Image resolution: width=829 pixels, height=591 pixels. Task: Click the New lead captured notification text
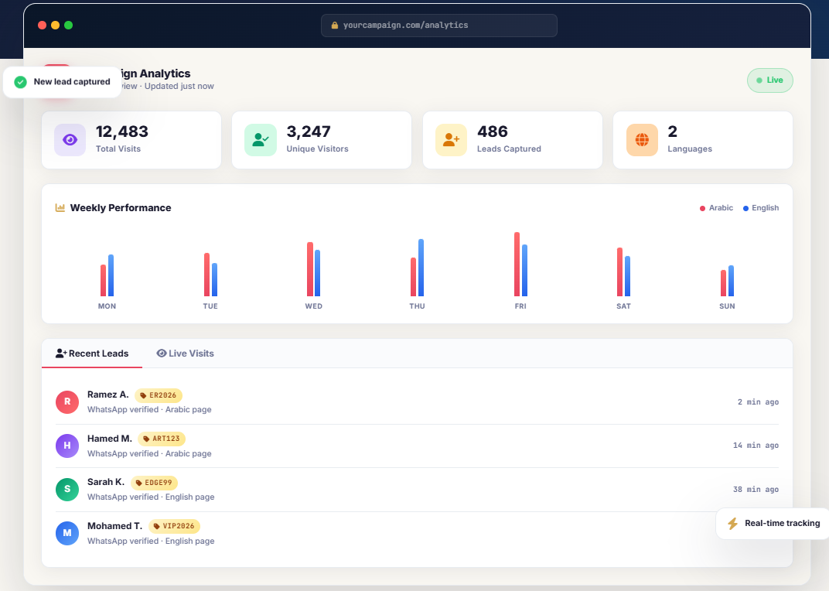[x=72, y=82]
